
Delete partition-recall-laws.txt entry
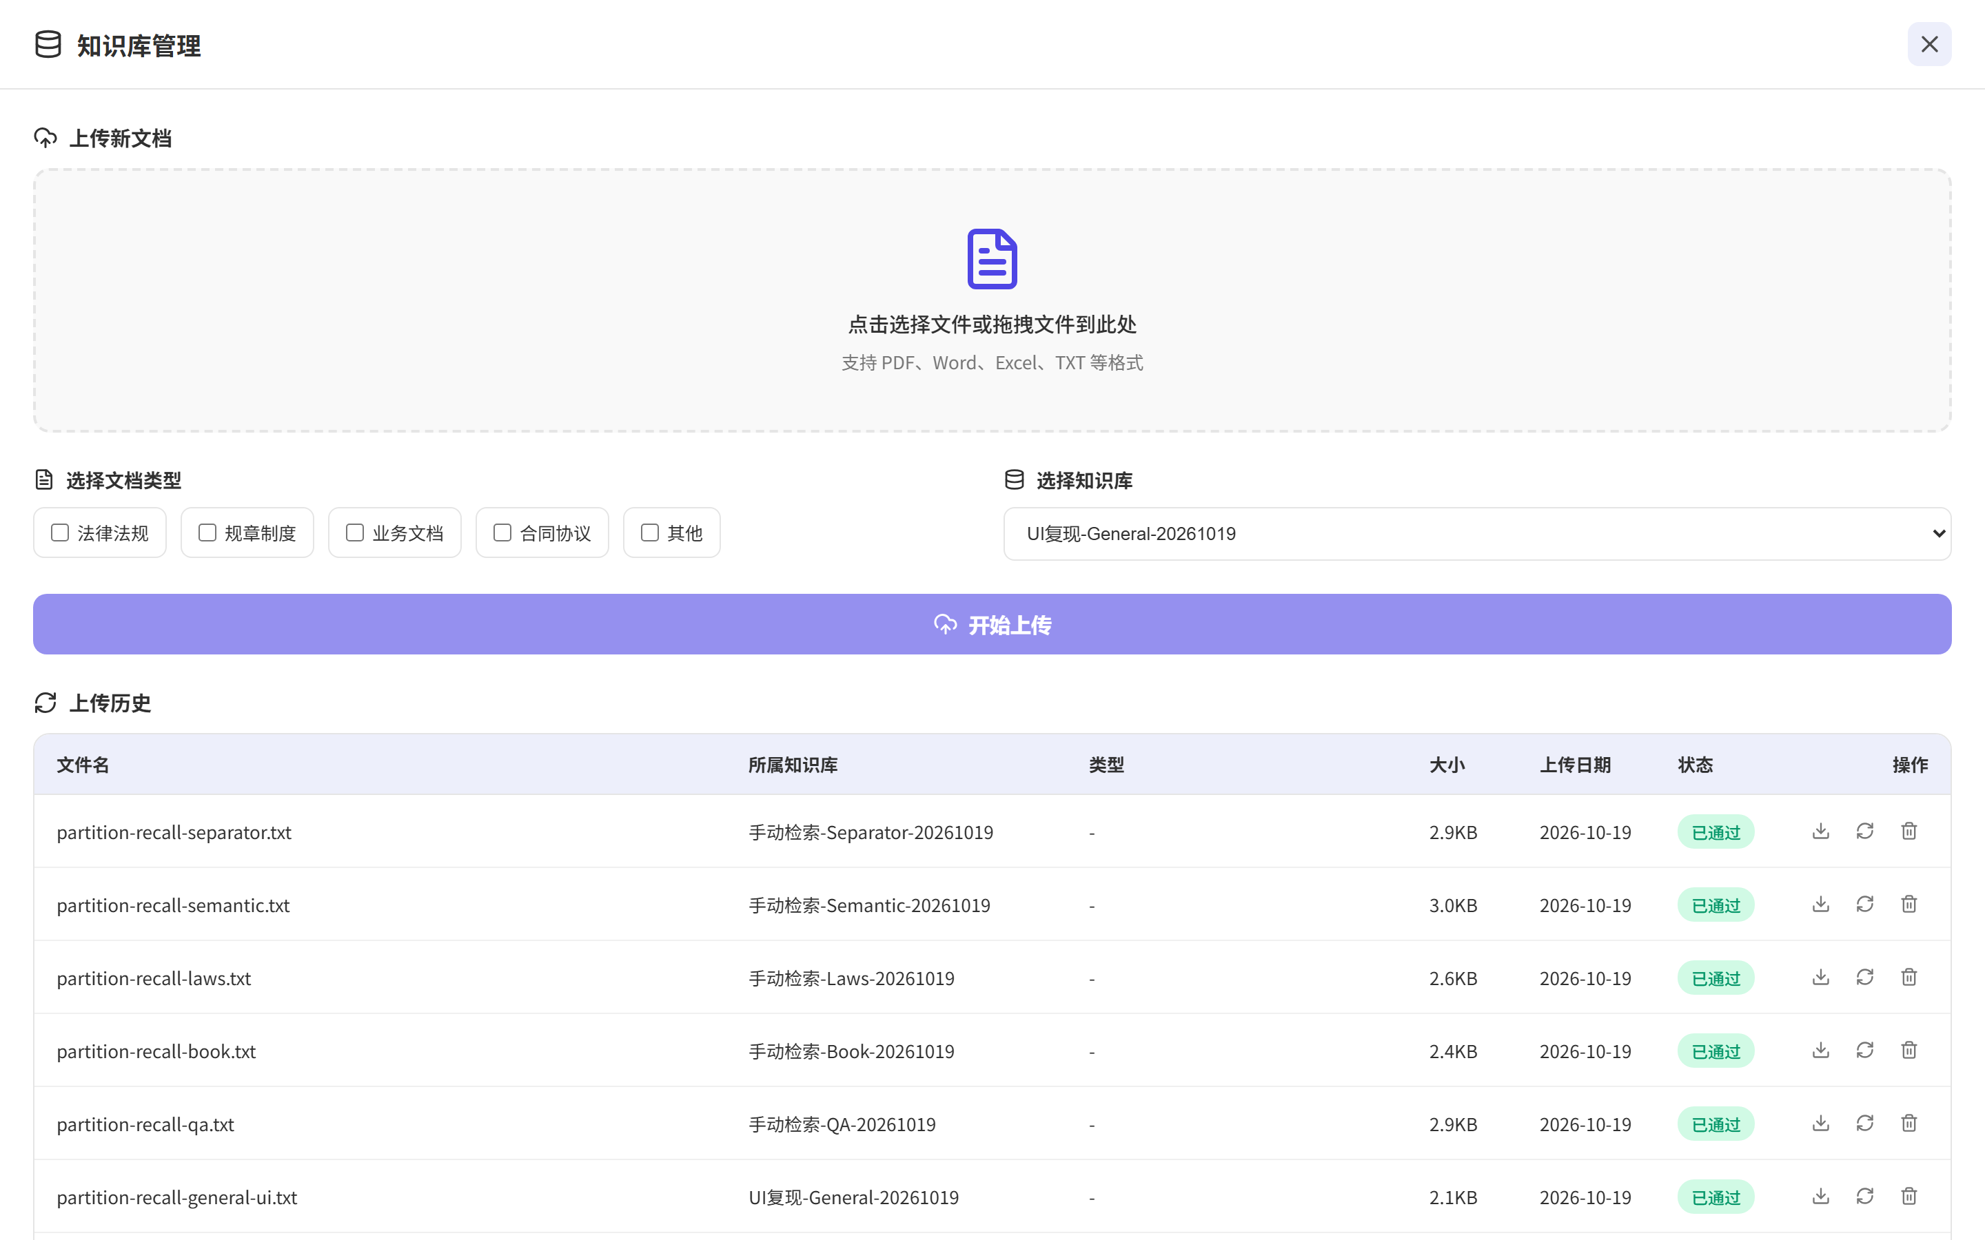[x=1910, y=978]
